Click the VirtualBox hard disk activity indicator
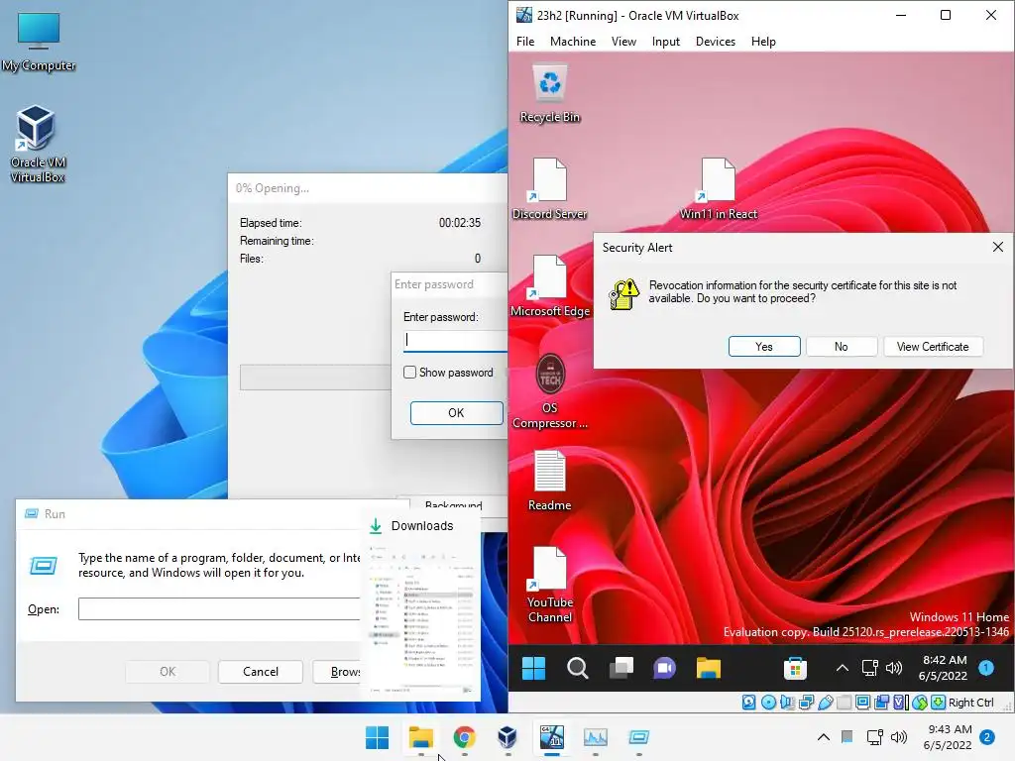The image size is (1015, 761). tap(749, 703)
